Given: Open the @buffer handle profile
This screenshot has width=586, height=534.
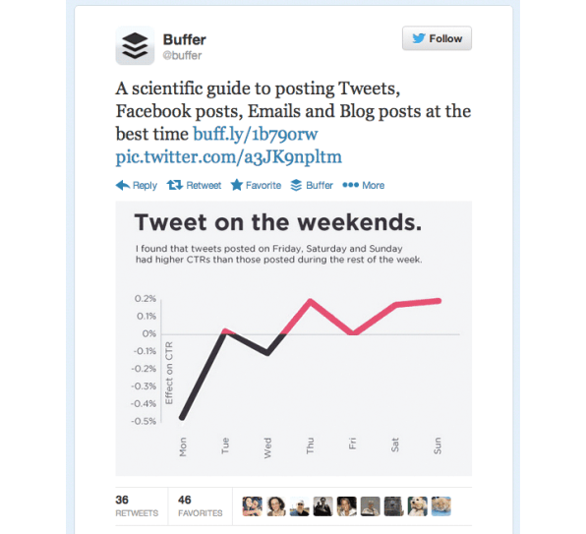Looking at the screenshot, I should click(182, 55).
